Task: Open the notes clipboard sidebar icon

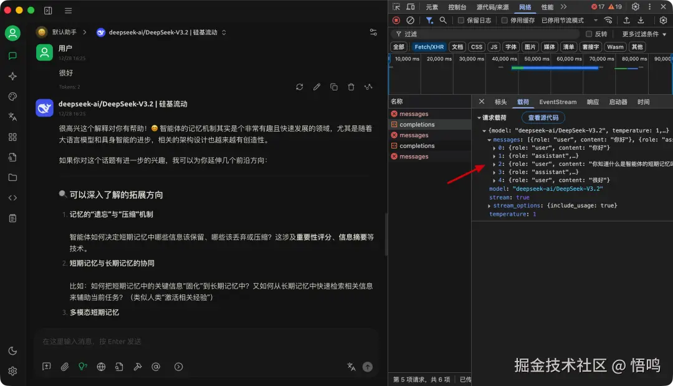Action: (12, 218)
